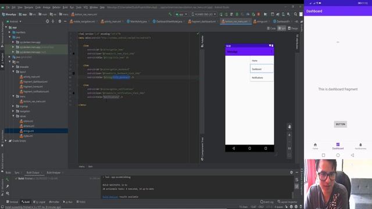Screen dimensions: 372x209
Task: Expand the manifests folder
Action: [x=10, y=33]
